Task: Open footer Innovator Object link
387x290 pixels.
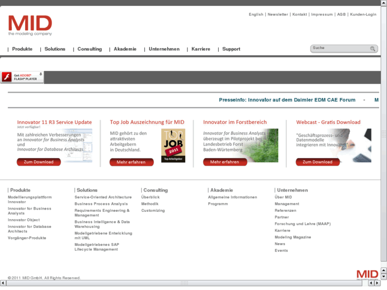Action: click(24, 220)
